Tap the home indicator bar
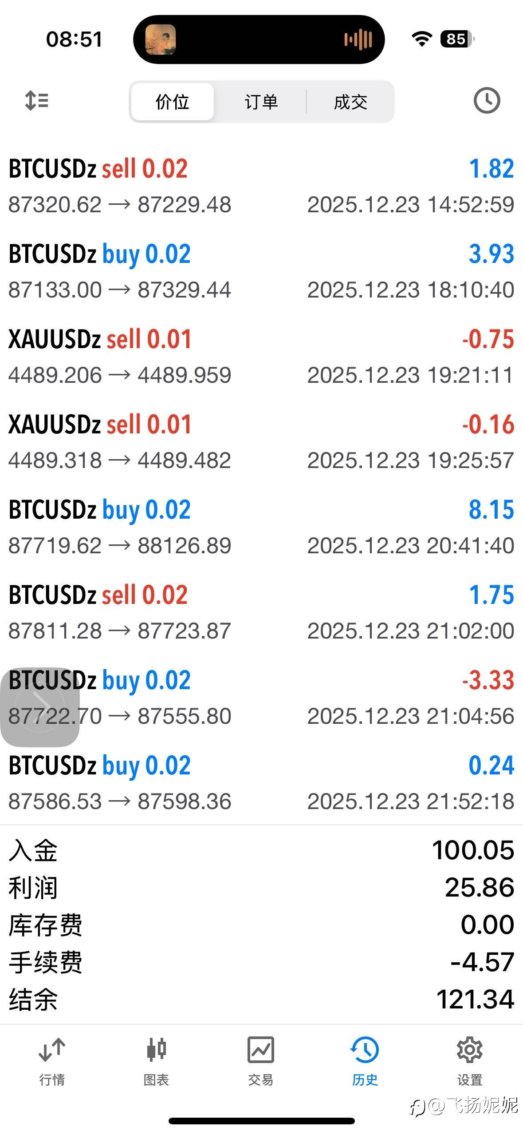Screen dimensions: 523x1135 (261, 1121)
